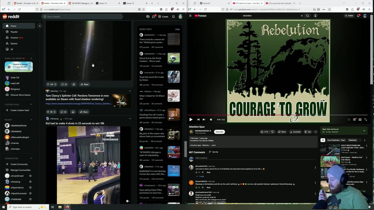Switch to SteamDB tab in YouTube window
This screenshot has width=374, height=210.
(x=214, y=3)
